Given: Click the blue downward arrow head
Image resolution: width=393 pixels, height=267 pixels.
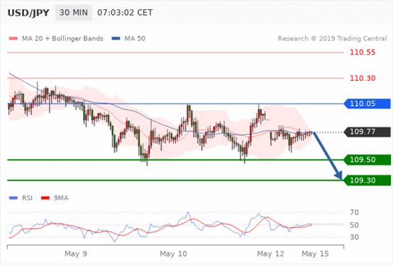Looking at the screenshot, I should click(x=339, y=175).
